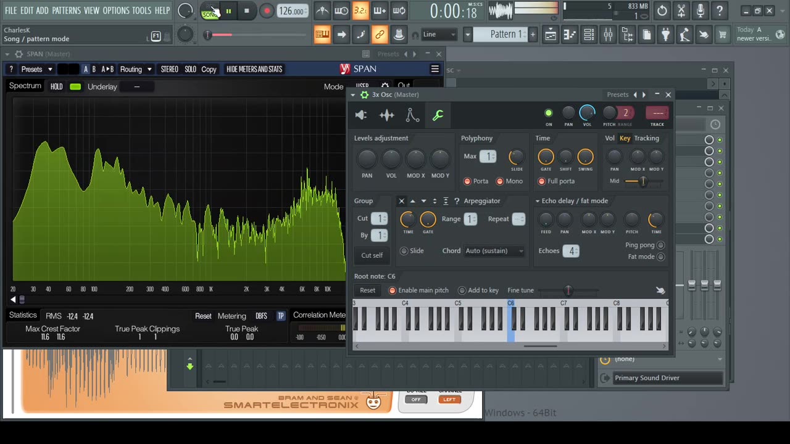Open the OPTIONS menu
Image resolution: width=790 pixels, height=444 pixels.
pos(116,10)
